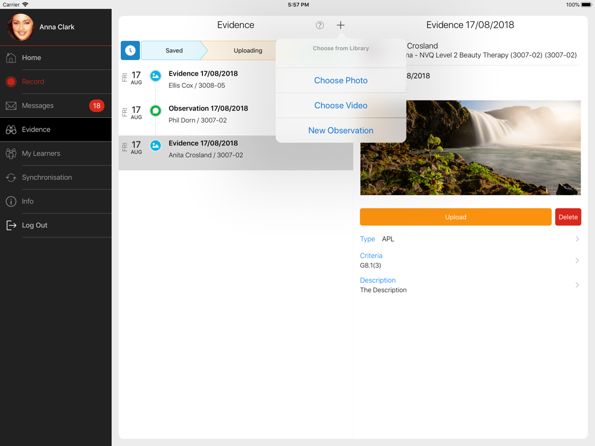595x446 pixels.
Task: Tap 'The Description' text value
Action: (x=383, y=290)
